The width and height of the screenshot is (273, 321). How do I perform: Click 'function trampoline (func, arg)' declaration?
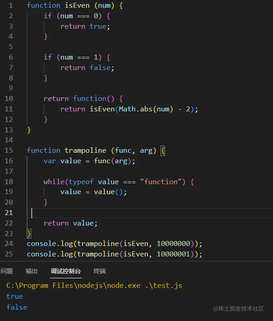92,150
